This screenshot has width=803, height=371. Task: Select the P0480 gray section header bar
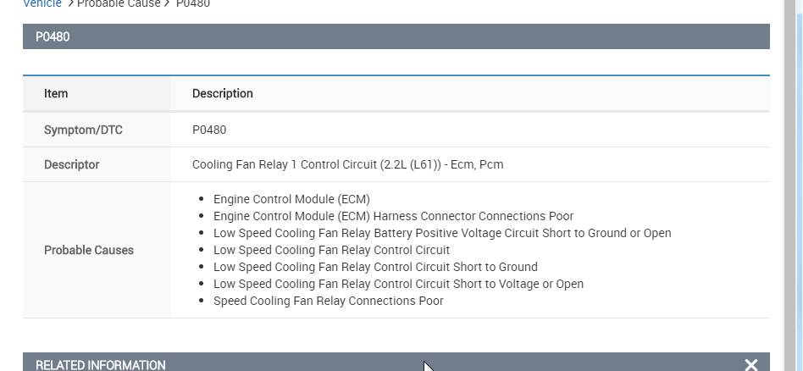pyautogui.click(x=396, y=36)
